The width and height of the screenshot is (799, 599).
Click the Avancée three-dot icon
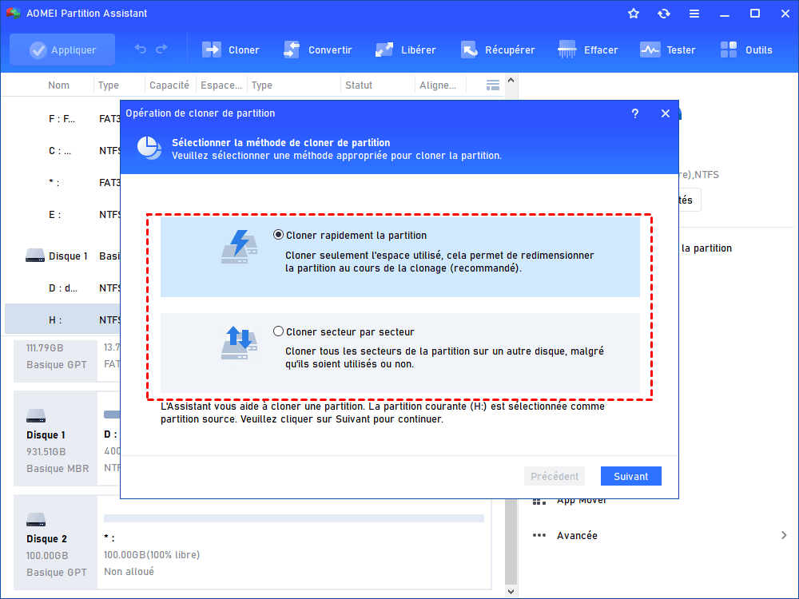click(539, 535)
